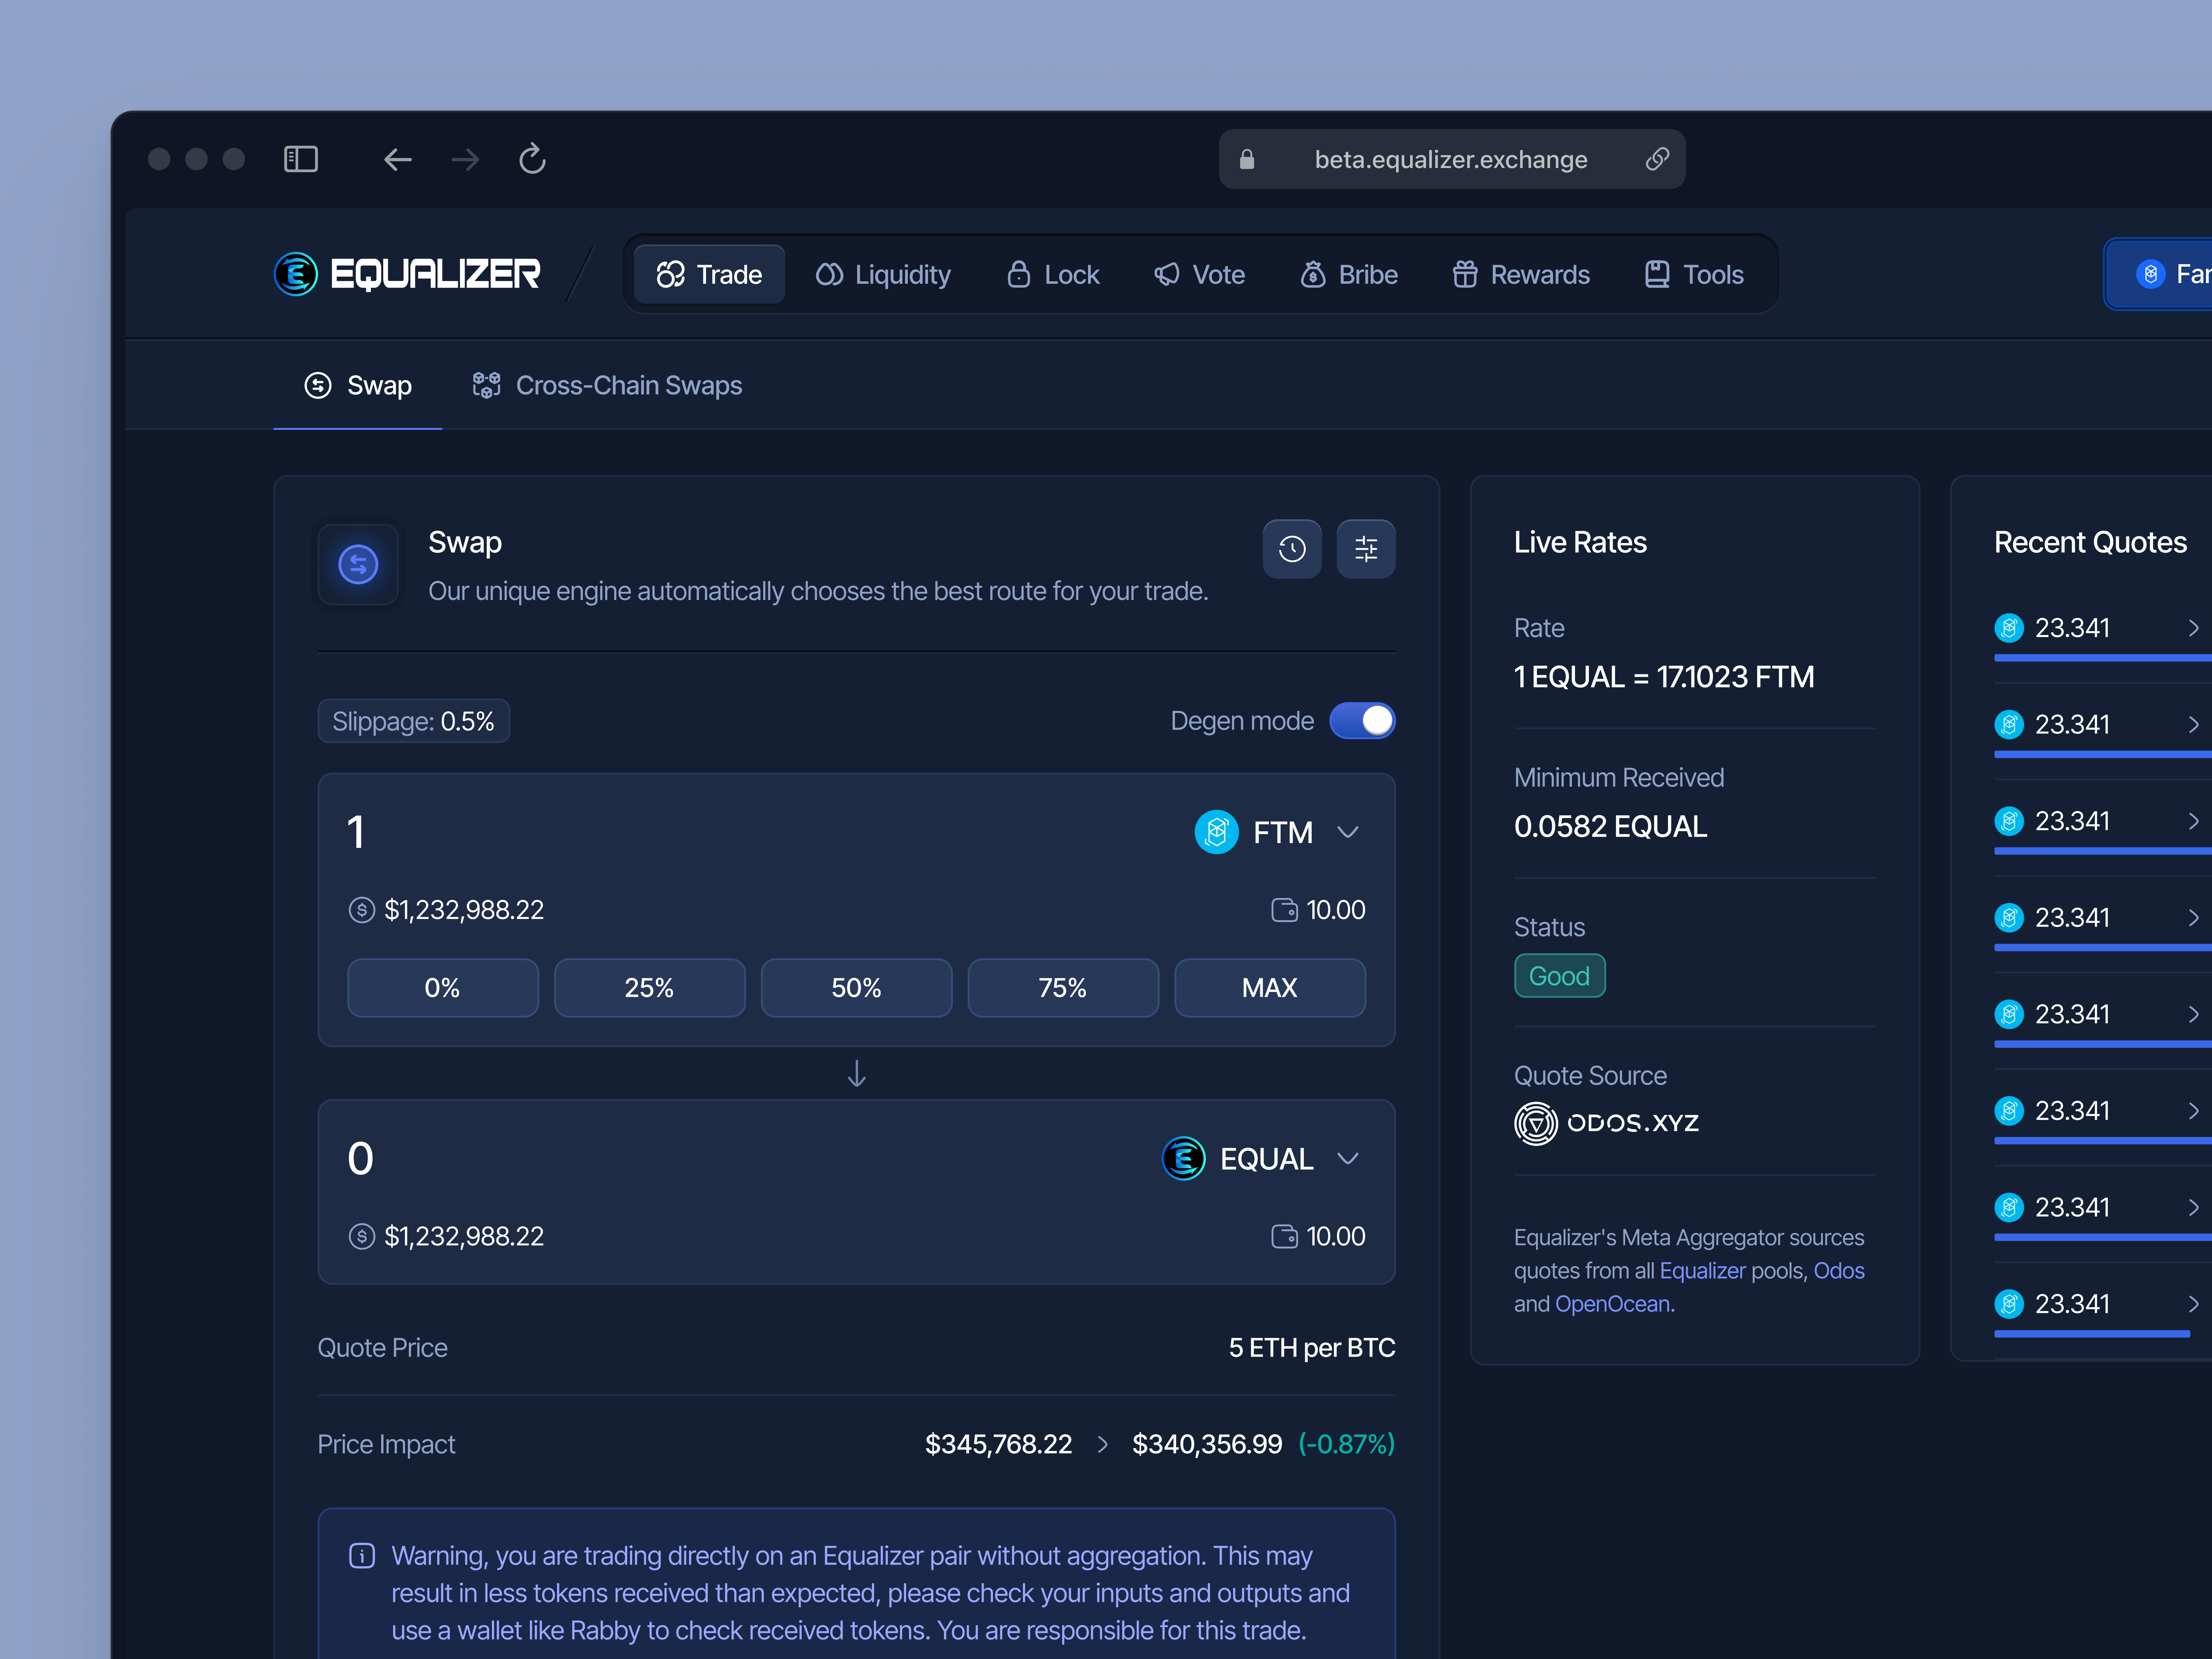Open the swap settings sliders icon
This screenshot has width=2212, height=1659.
1366,549
